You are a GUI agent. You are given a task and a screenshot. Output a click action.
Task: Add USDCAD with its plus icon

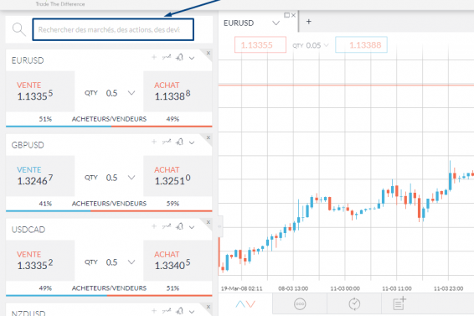(x=154, y=226)
